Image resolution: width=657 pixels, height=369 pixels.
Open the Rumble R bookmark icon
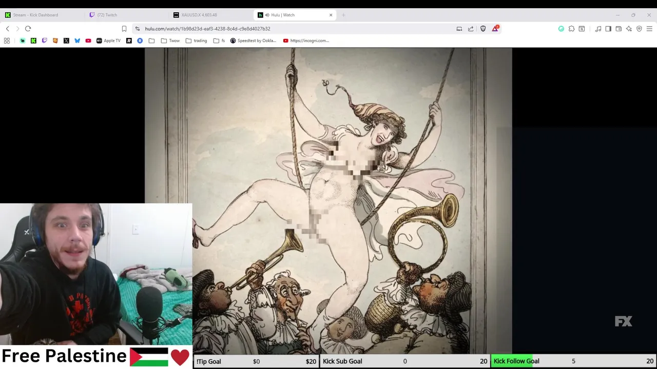coord(129,40)
